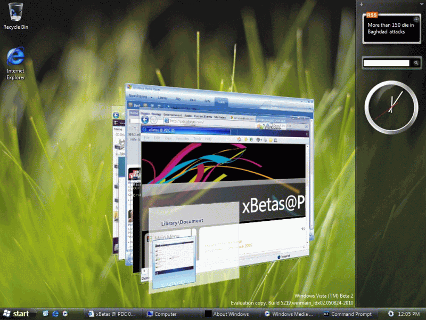Select the Favorites star icon in Internet Explorer
This screenshot has height=320, width=426.
(245, 140)
